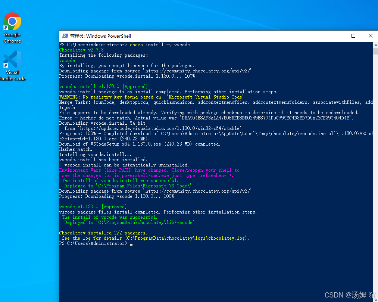Click the update.code.visualstudio.com download URL

[160, 128]
